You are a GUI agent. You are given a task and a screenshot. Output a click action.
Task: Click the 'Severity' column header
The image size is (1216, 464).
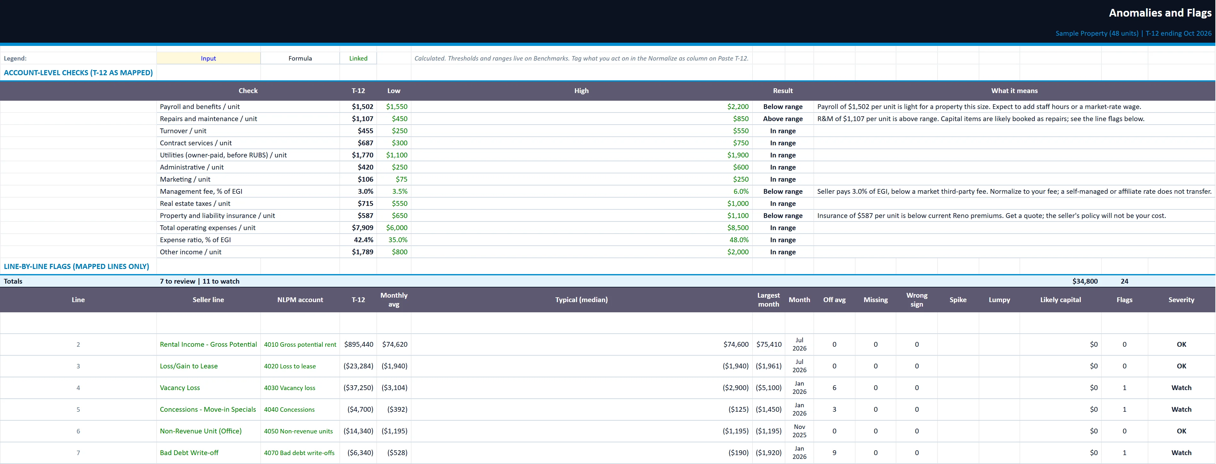[1181, 300]
